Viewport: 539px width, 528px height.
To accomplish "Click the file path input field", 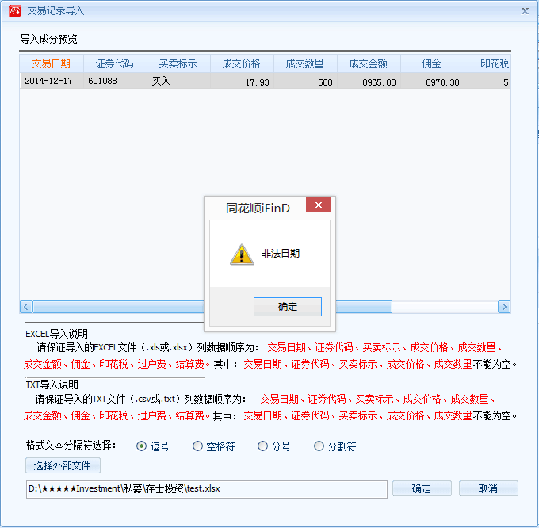I will tap(207, 489).
